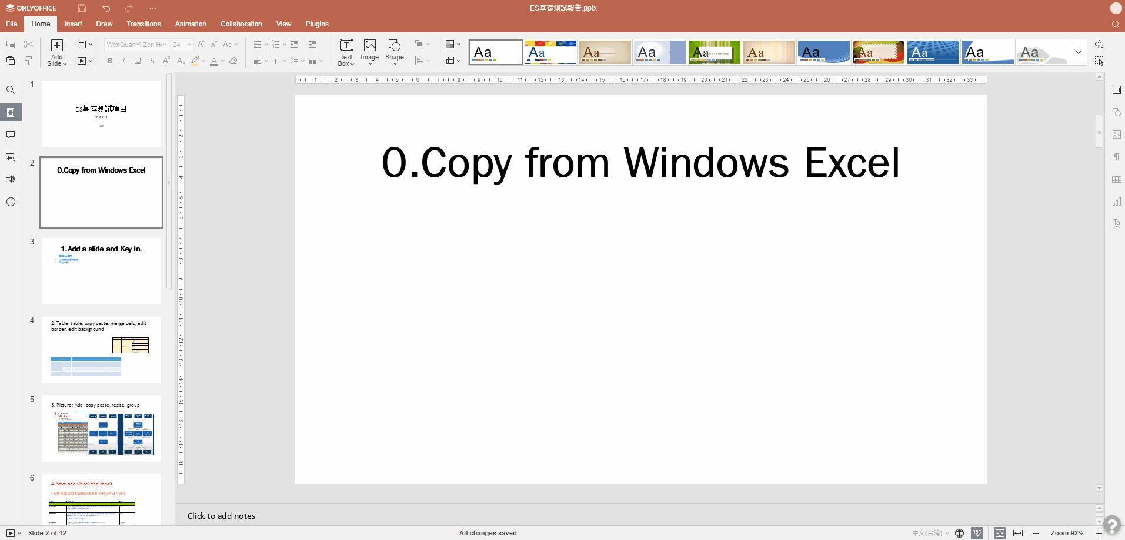Open the Image insert tool
This screenshot has width=1125, height=540.
click(369, 52)
